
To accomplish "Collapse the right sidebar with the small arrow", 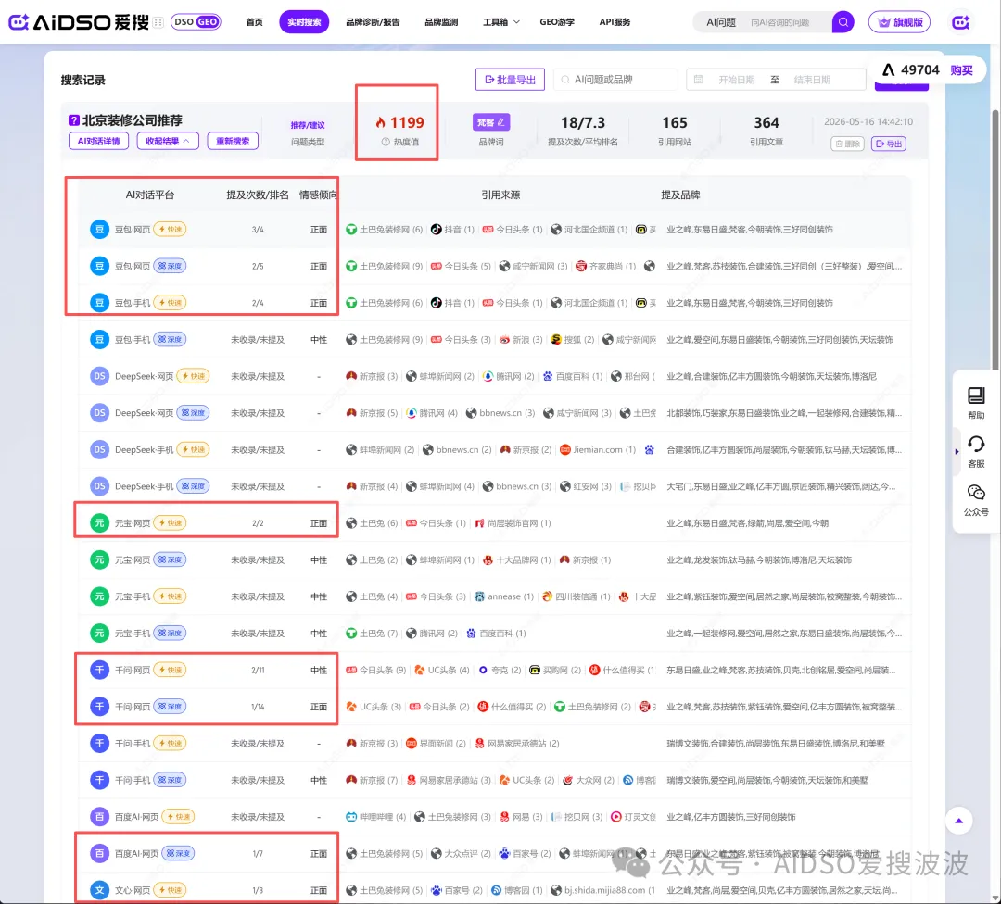I will [957, 451].
